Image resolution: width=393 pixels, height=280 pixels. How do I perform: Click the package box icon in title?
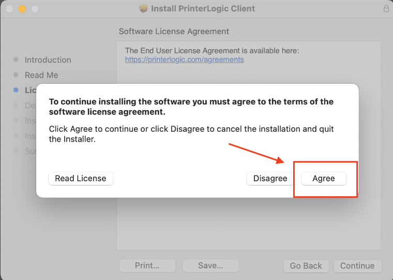(143, 9)
